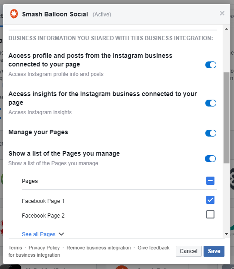The image size is (234, 269).
Task: Disable the Manage your Pages switch
Action: [x=211, y=133]
